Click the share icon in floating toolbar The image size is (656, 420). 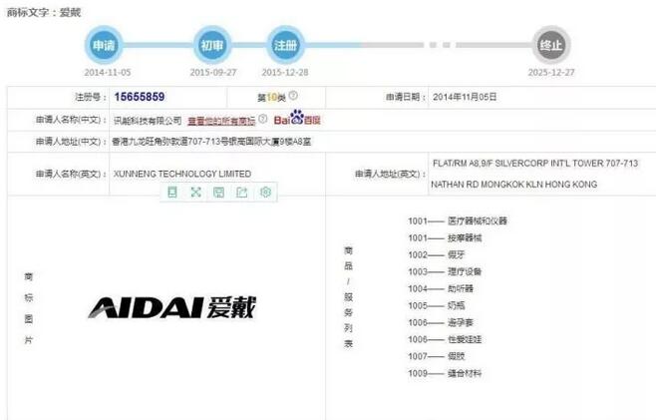pos(241,193)
